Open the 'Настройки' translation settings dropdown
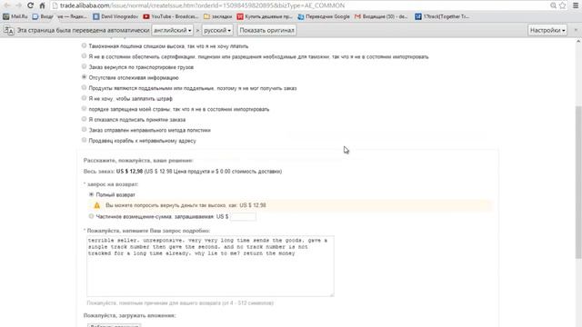 coord(547,30)
